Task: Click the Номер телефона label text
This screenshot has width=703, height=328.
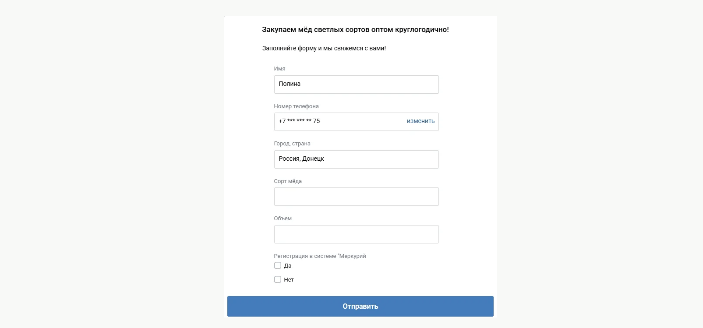Action: 296,106
